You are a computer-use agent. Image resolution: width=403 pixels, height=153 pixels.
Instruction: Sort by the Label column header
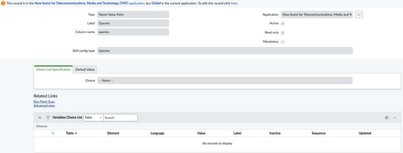point(237,133)
